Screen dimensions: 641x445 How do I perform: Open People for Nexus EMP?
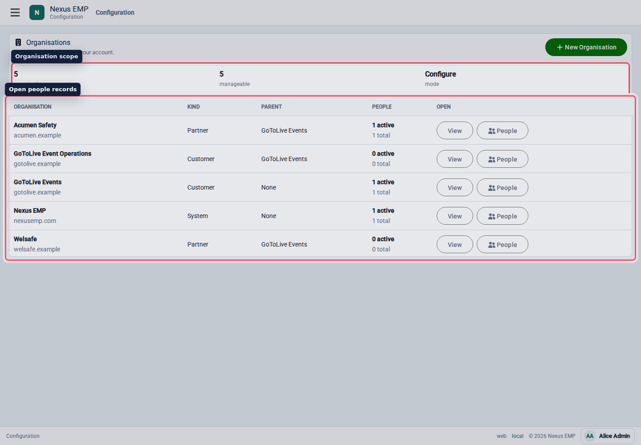(x=503, y=216)
